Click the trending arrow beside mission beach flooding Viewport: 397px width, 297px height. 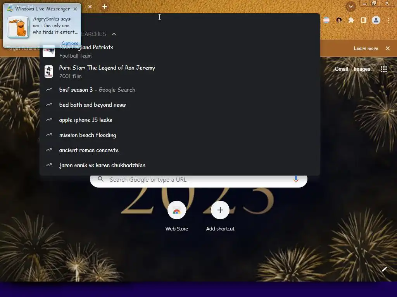tap(49, 135)
